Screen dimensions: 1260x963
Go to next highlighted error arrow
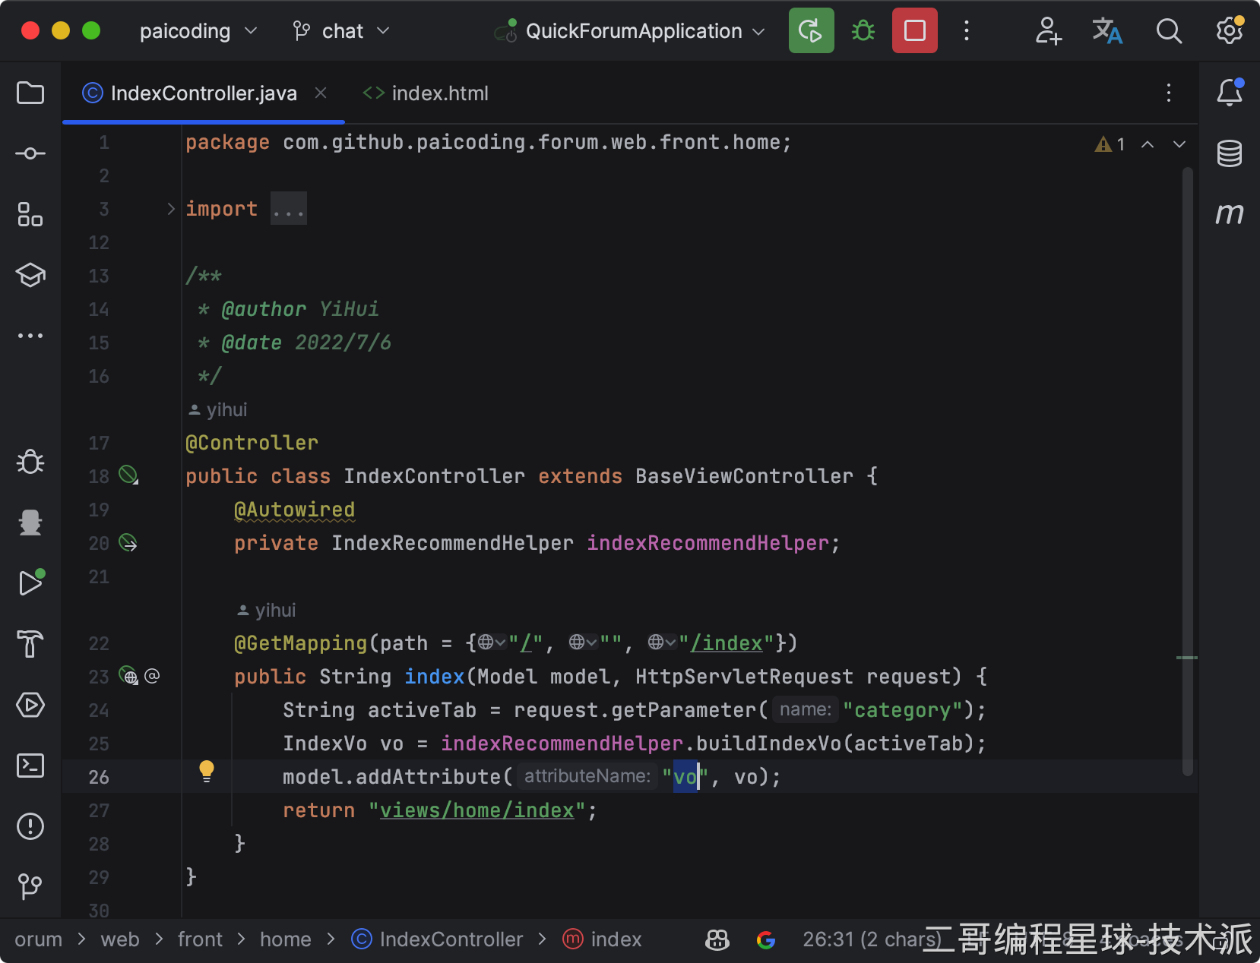(x=1179, y=144)
